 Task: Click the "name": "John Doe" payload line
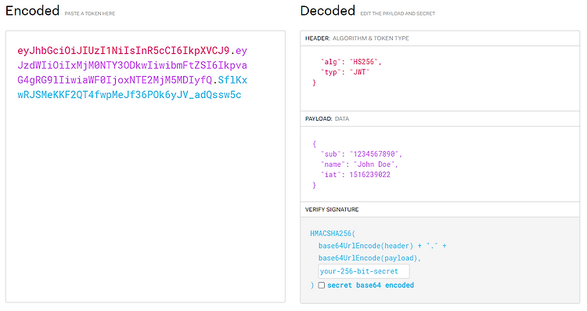point(359,165)
